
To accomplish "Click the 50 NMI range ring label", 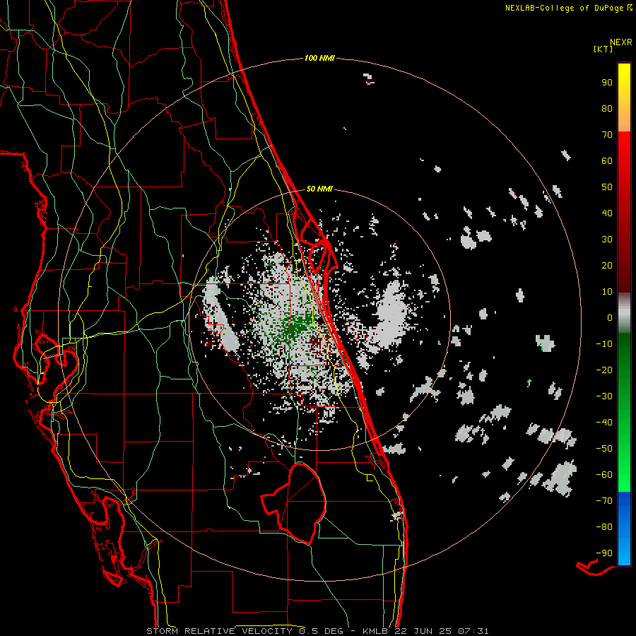I will [319, 189].
